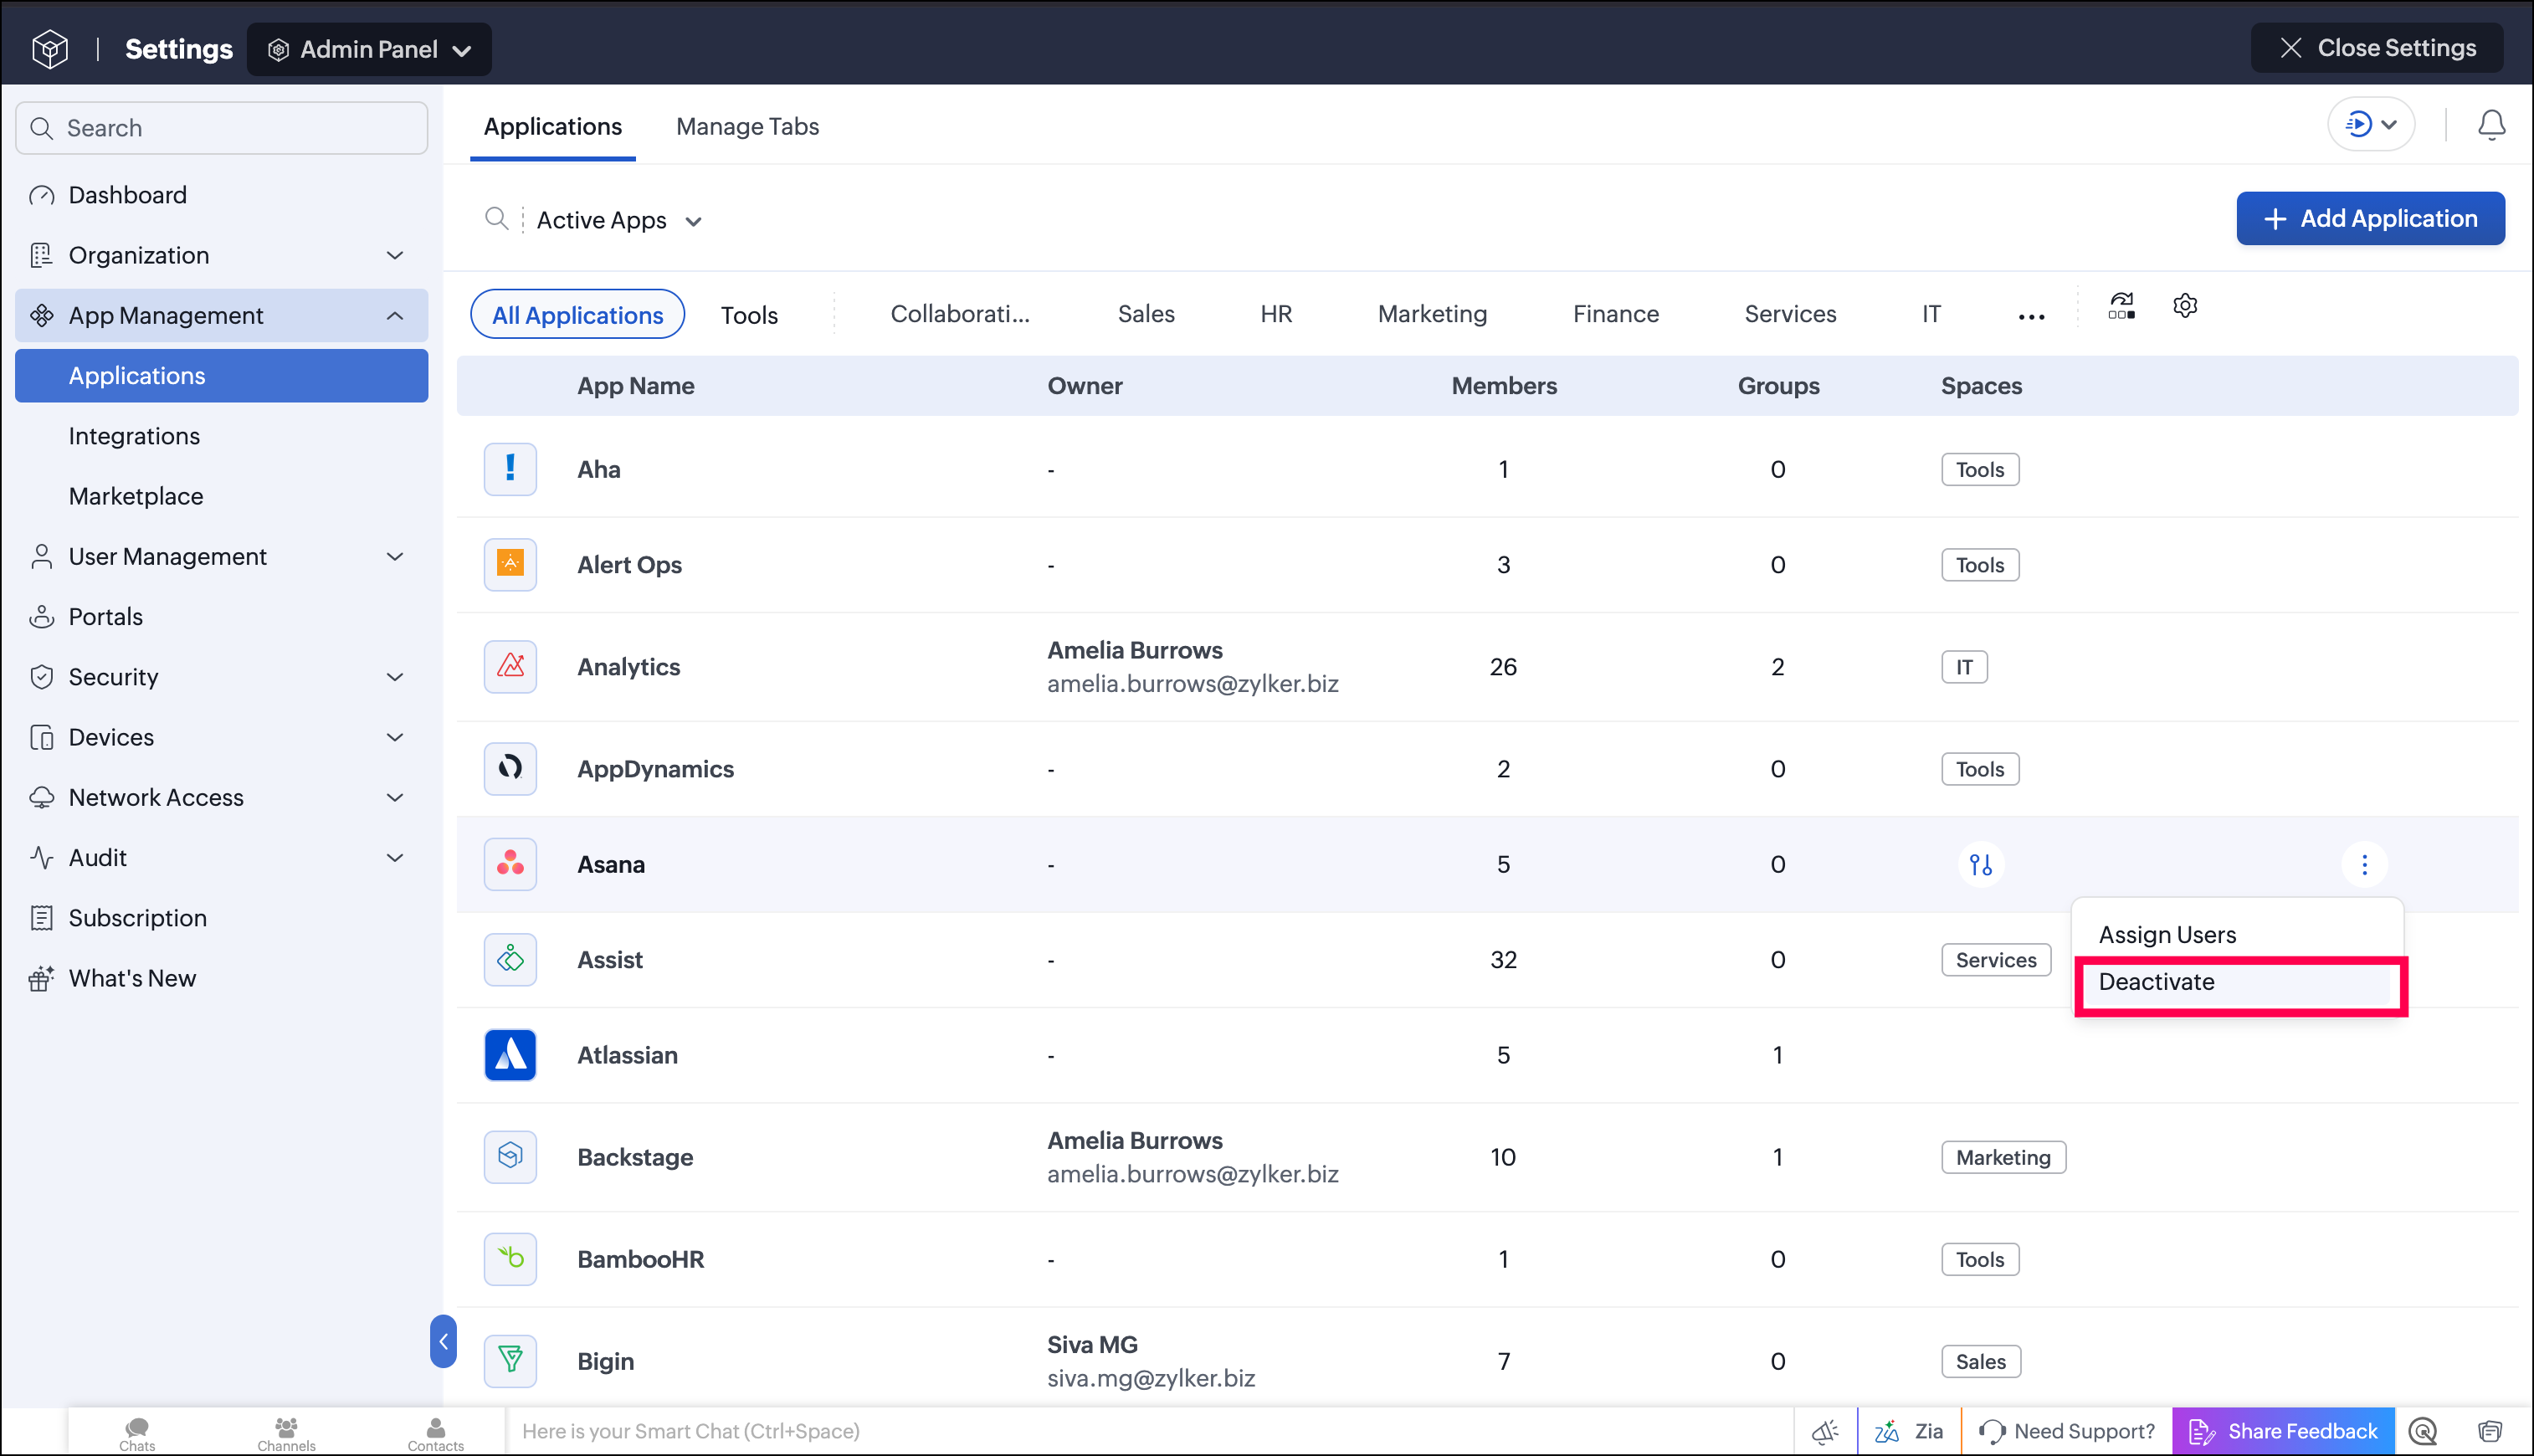This screenshot has height=1456, width=2534.
Task: Select Deactivate from the context menu
Action: pyautogui.click(x=2238, y=982)
